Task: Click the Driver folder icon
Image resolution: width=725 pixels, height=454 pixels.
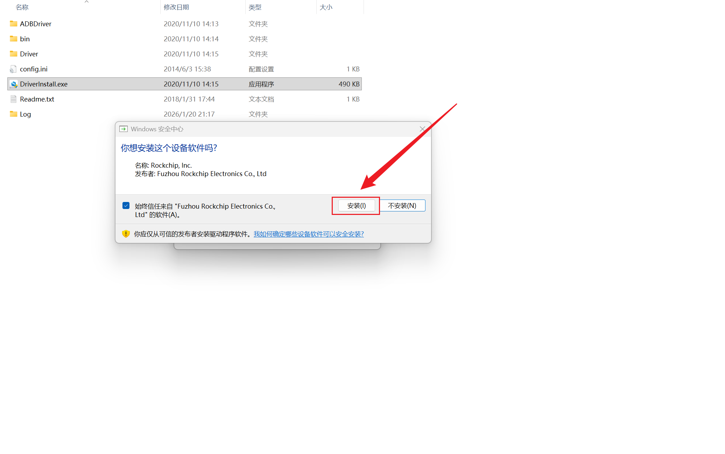Action: 13,54
